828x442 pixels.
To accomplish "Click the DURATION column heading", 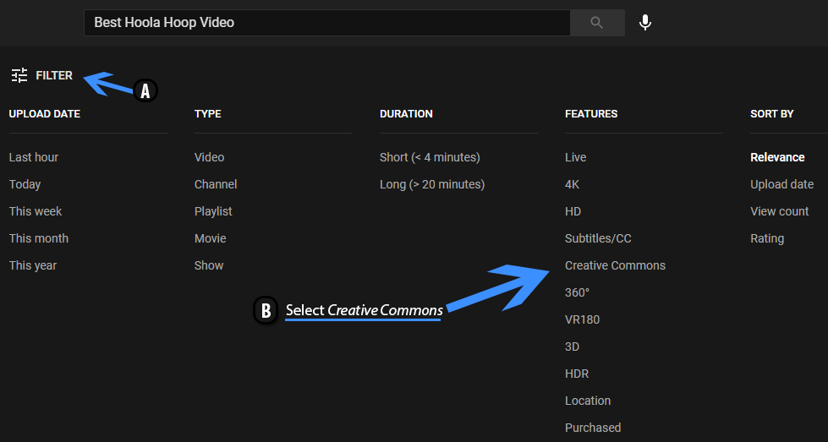I will tap(406, 114).
